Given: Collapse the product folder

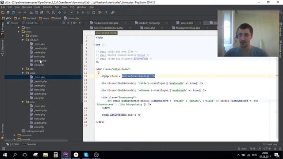Looking at the screenshot, I should click(x=23, y=40).
